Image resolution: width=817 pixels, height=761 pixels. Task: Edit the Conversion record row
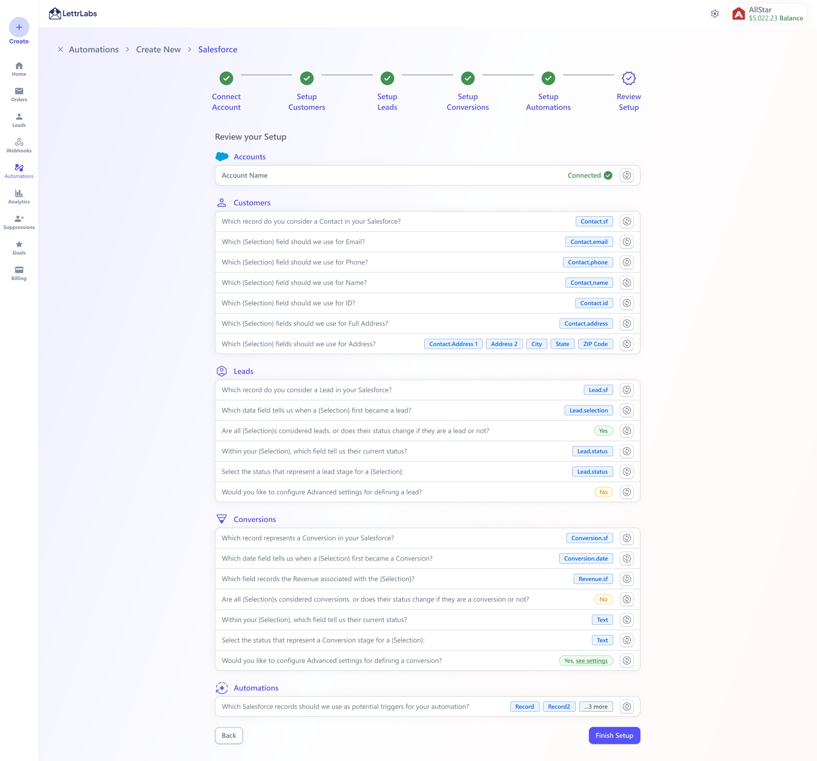click(627, 538)
